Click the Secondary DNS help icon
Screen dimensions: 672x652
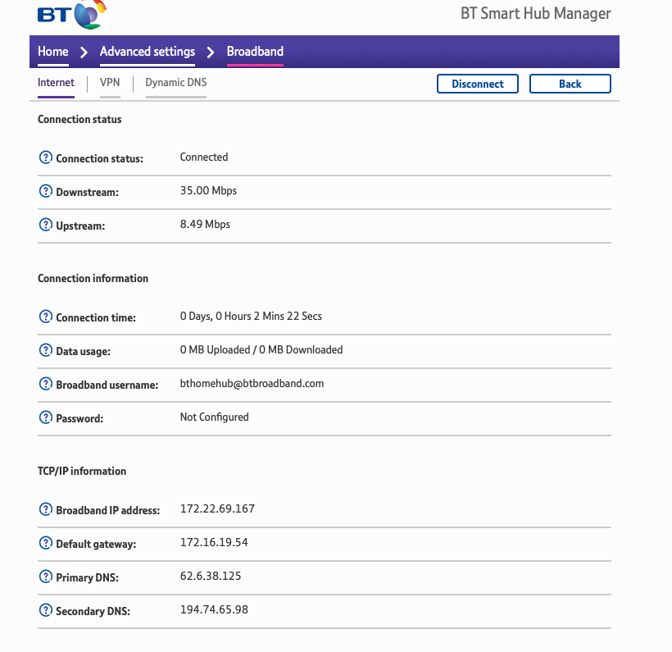[x=45, y=610]
